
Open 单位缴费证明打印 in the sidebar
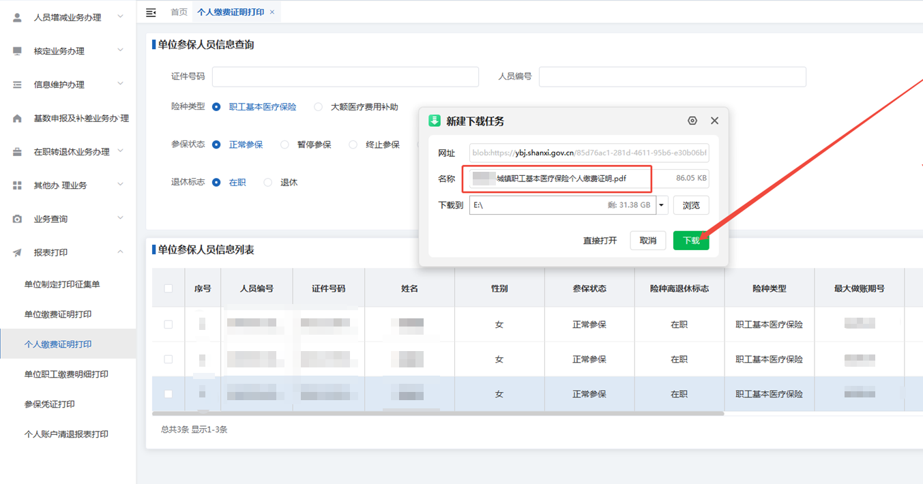pos(58,314)
